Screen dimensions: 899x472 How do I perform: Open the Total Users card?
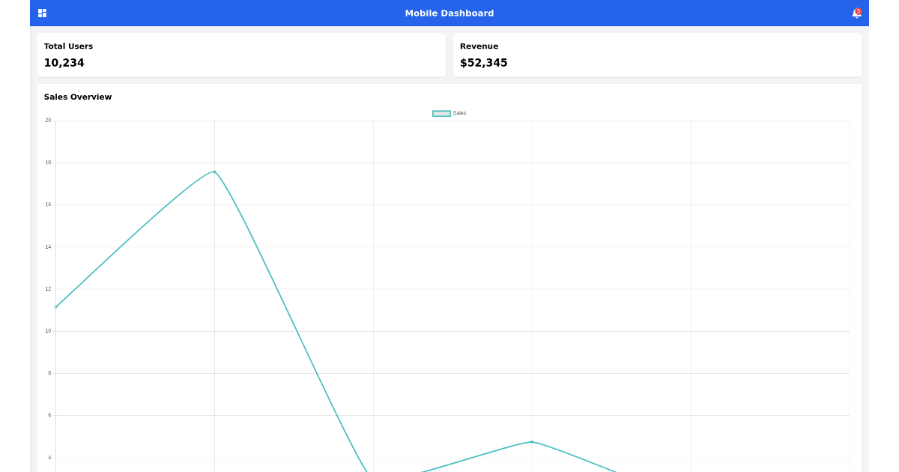[240, 55]
